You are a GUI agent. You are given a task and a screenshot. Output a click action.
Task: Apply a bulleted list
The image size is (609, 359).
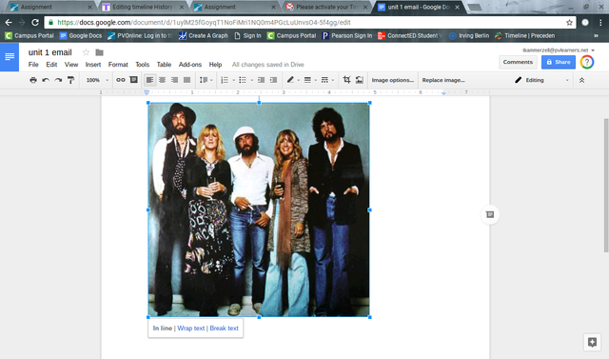click(243, 80)
